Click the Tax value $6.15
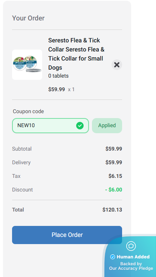Screen dimensions: 156x277 coord(115,176)
